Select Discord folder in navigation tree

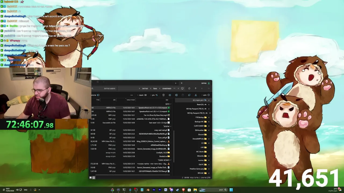click(201, 135)
